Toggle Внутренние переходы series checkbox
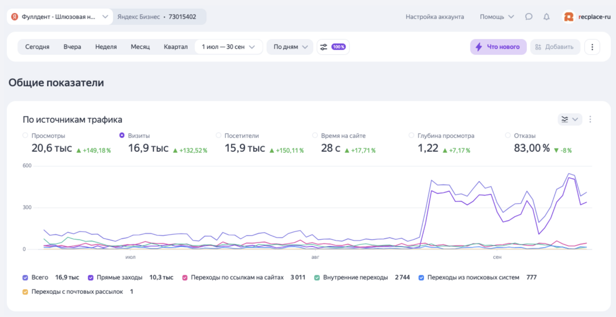This screenshot has width=616, height=317. coord(317,278)
